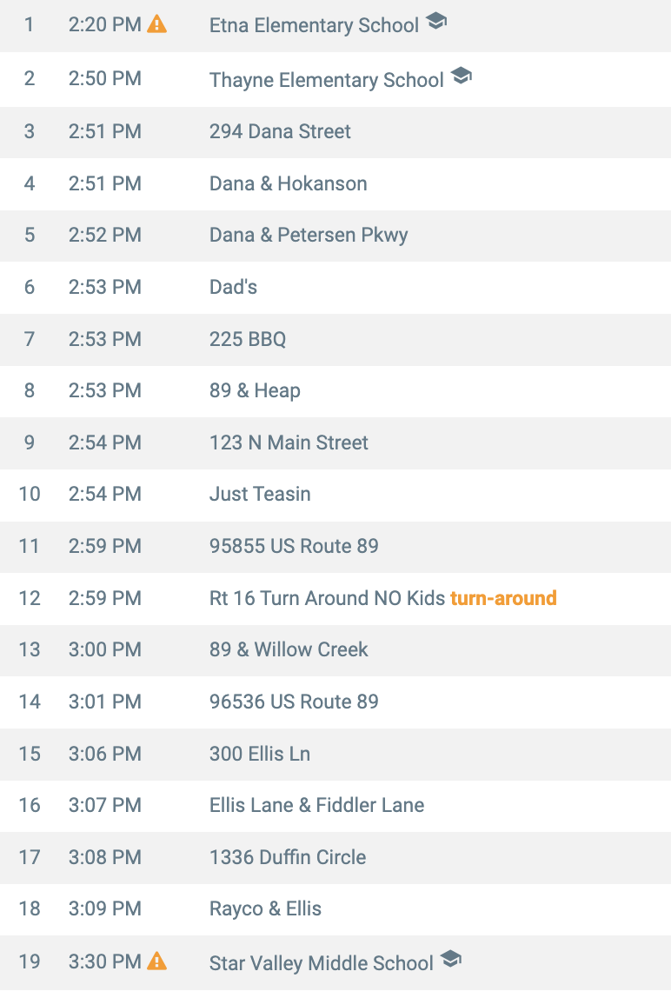
Task: Select the 300 Ellis Ln stop
Action: pyautogui.click(x=259, y=754)
